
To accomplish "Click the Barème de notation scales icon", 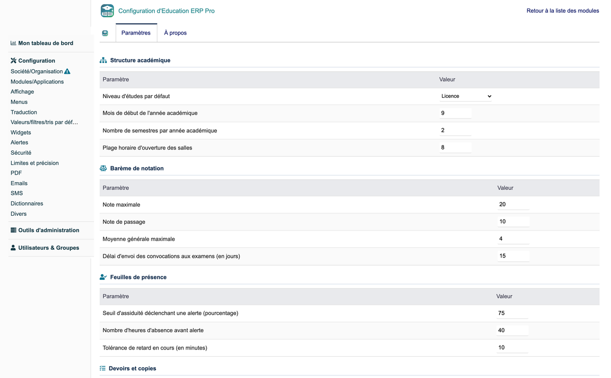I will [103, 168].
